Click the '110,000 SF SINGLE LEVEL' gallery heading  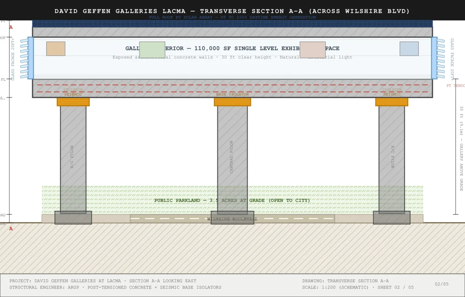tap(232, 48)
